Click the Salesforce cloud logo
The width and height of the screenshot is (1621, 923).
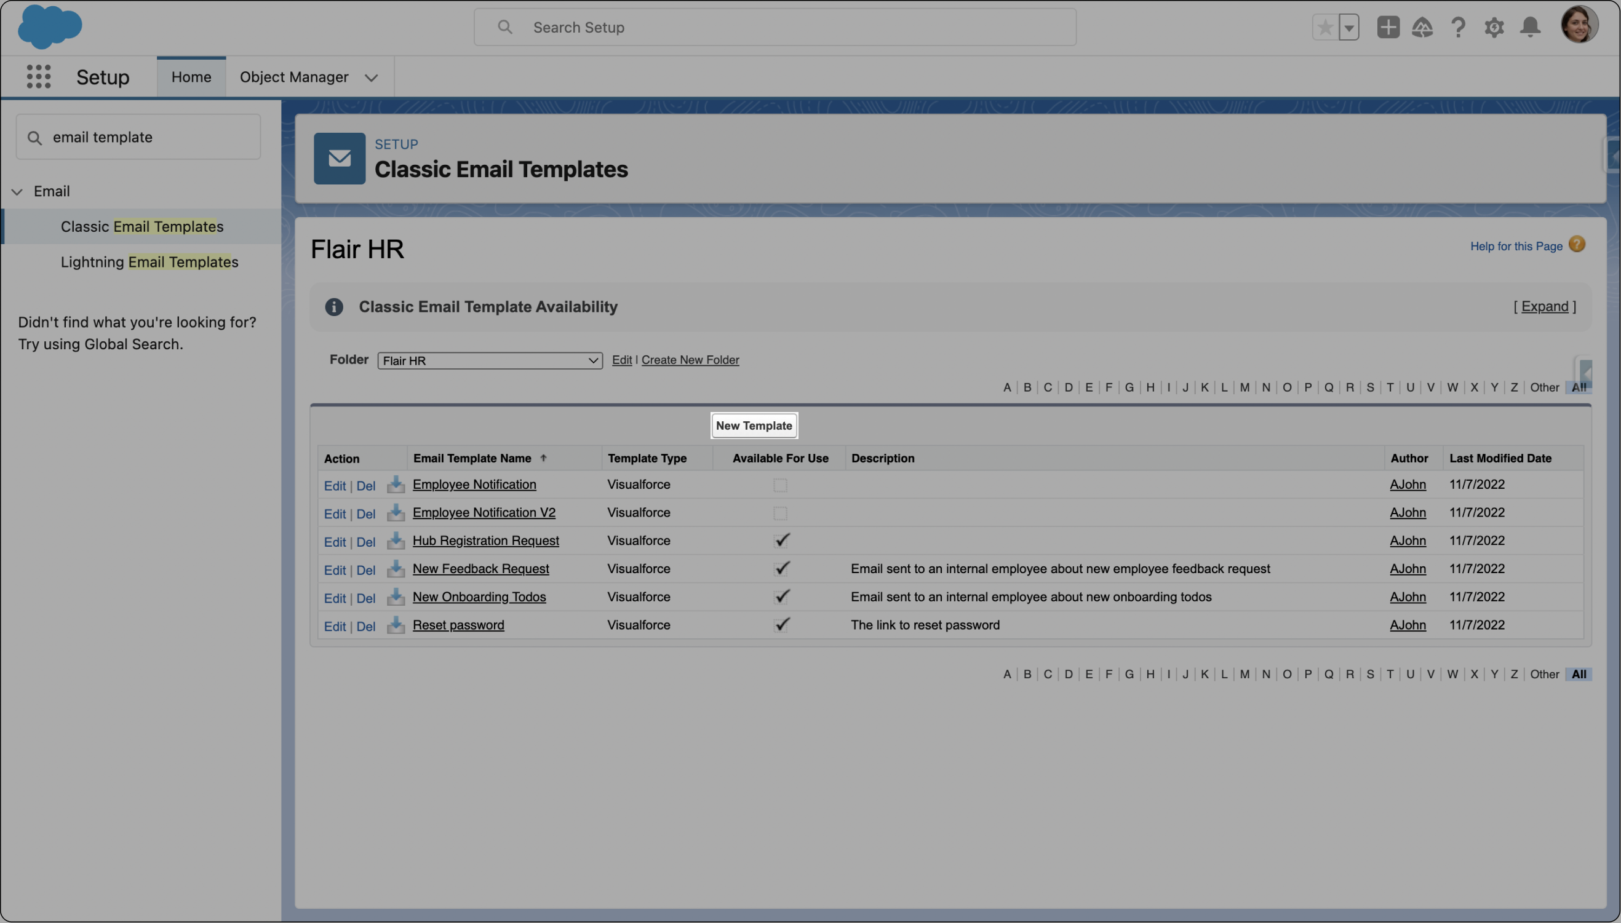[49, 26]
